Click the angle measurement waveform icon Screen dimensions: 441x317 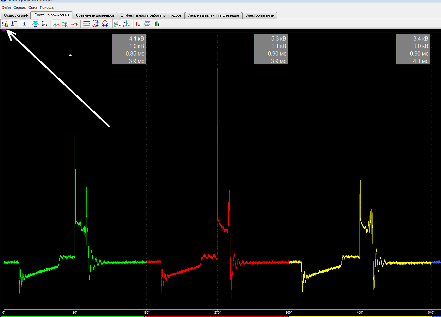(126, 24)
